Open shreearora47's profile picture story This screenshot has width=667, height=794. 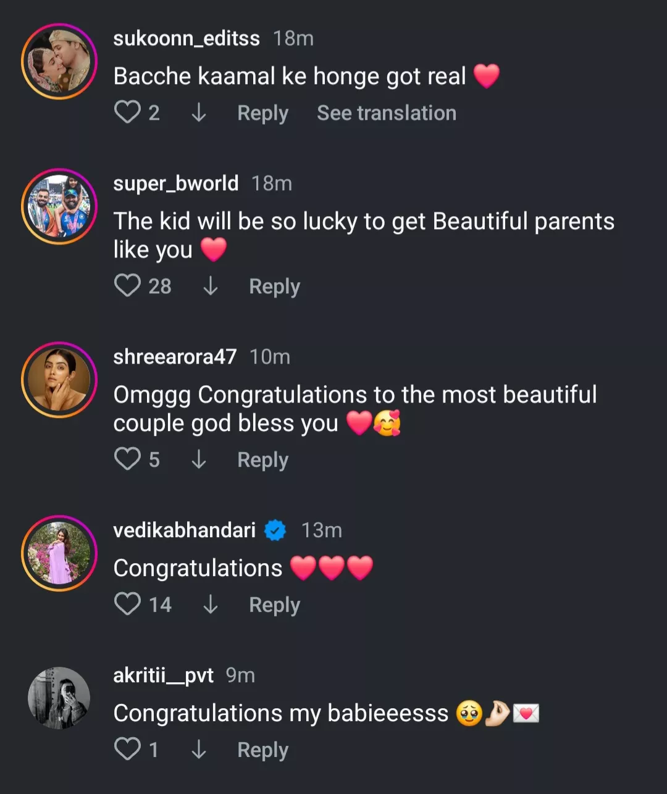(59, 379)
